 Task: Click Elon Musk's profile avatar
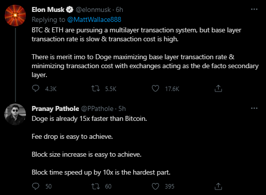click(x=15, y=15)
